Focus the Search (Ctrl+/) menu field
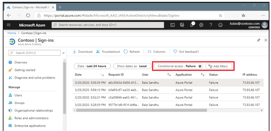The width and height of the screenshot is (271, 131). 34,53
